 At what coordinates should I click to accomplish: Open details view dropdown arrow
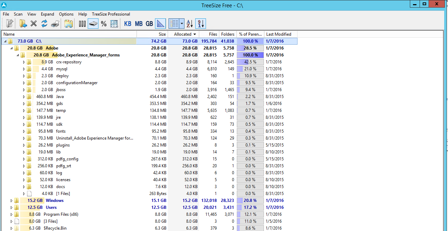pos(182,24)
